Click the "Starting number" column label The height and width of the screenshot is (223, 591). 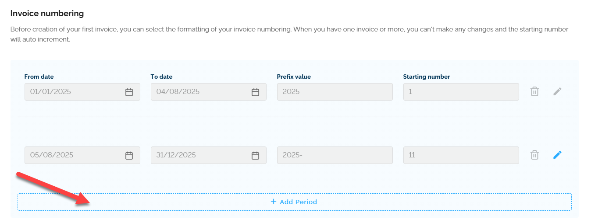426,77
